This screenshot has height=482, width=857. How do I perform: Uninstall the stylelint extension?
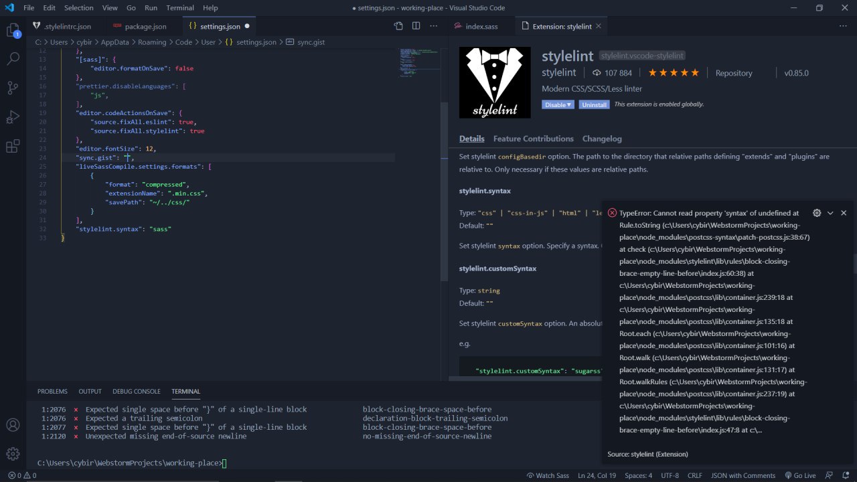point(594,104)
